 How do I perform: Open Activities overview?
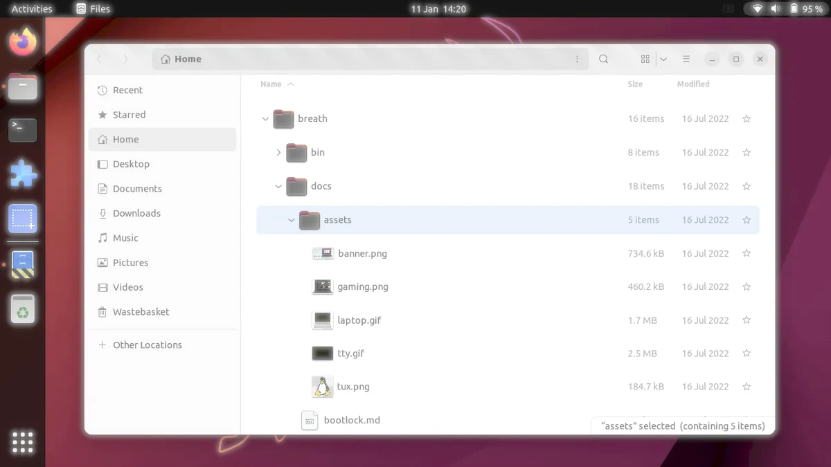[x=32, y=9]
